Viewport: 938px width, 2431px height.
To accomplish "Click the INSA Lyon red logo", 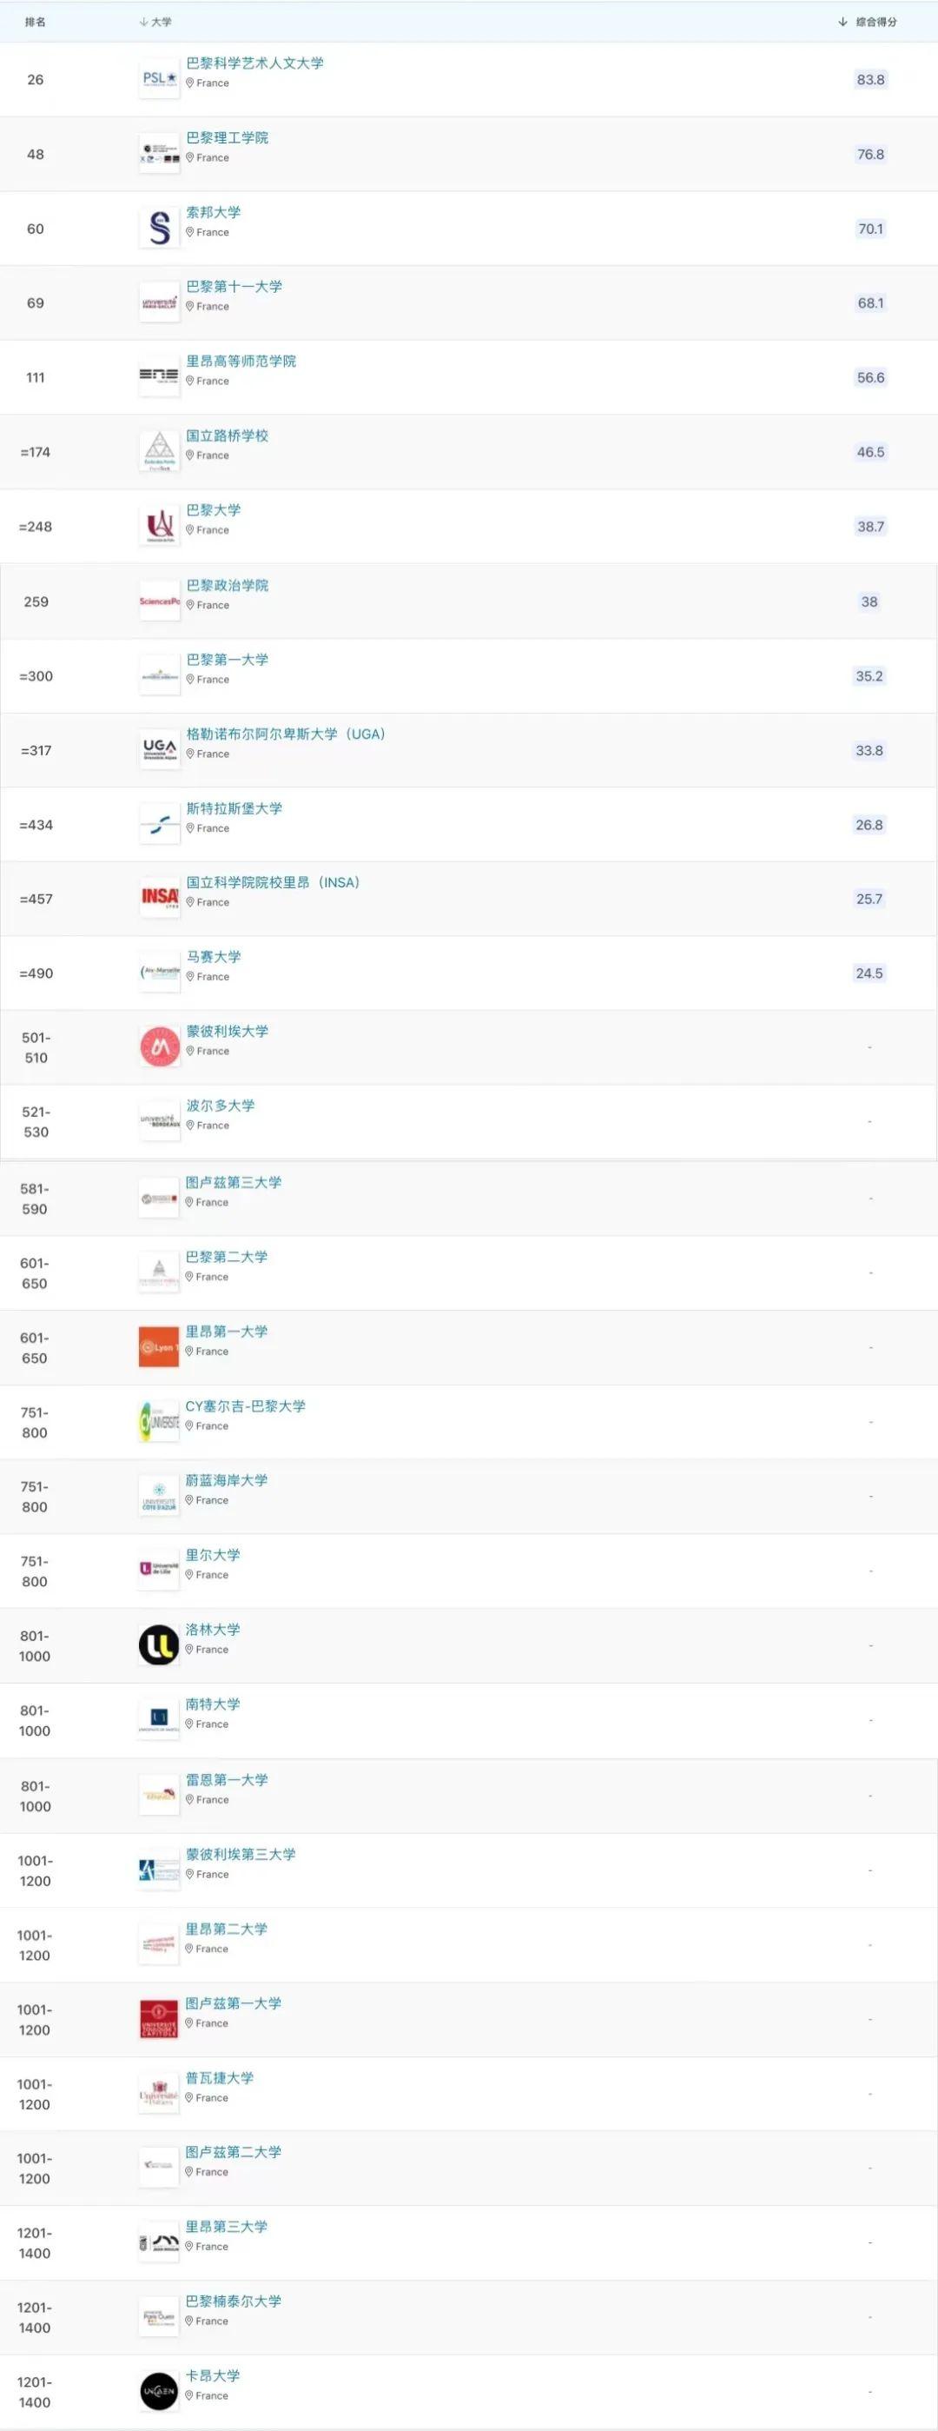I will [159, 899].
